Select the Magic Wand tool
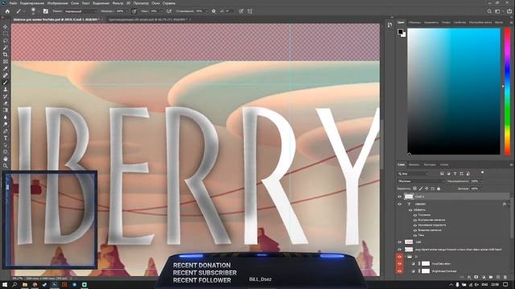 tap(6, 47)
